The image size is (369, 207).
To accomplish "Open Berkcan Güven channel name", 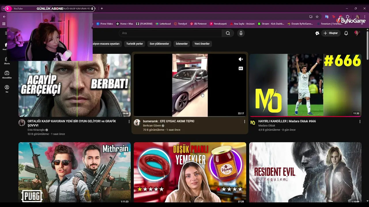I will 152,126.
